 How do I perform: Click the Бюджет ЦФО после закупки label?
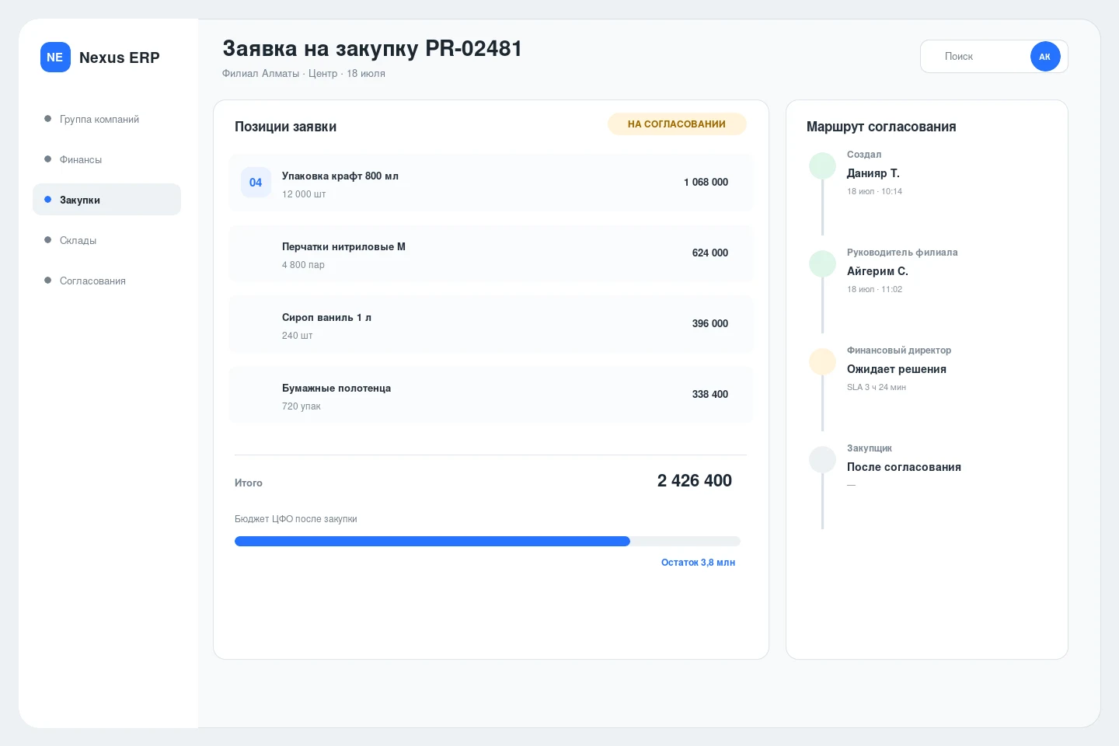tap(296, 519)
